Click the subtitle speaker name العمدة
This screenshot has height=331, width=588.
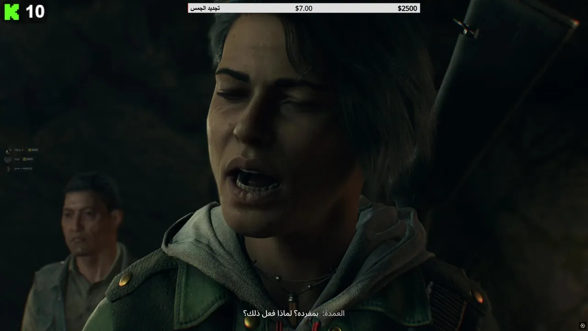tap(334, 313)
